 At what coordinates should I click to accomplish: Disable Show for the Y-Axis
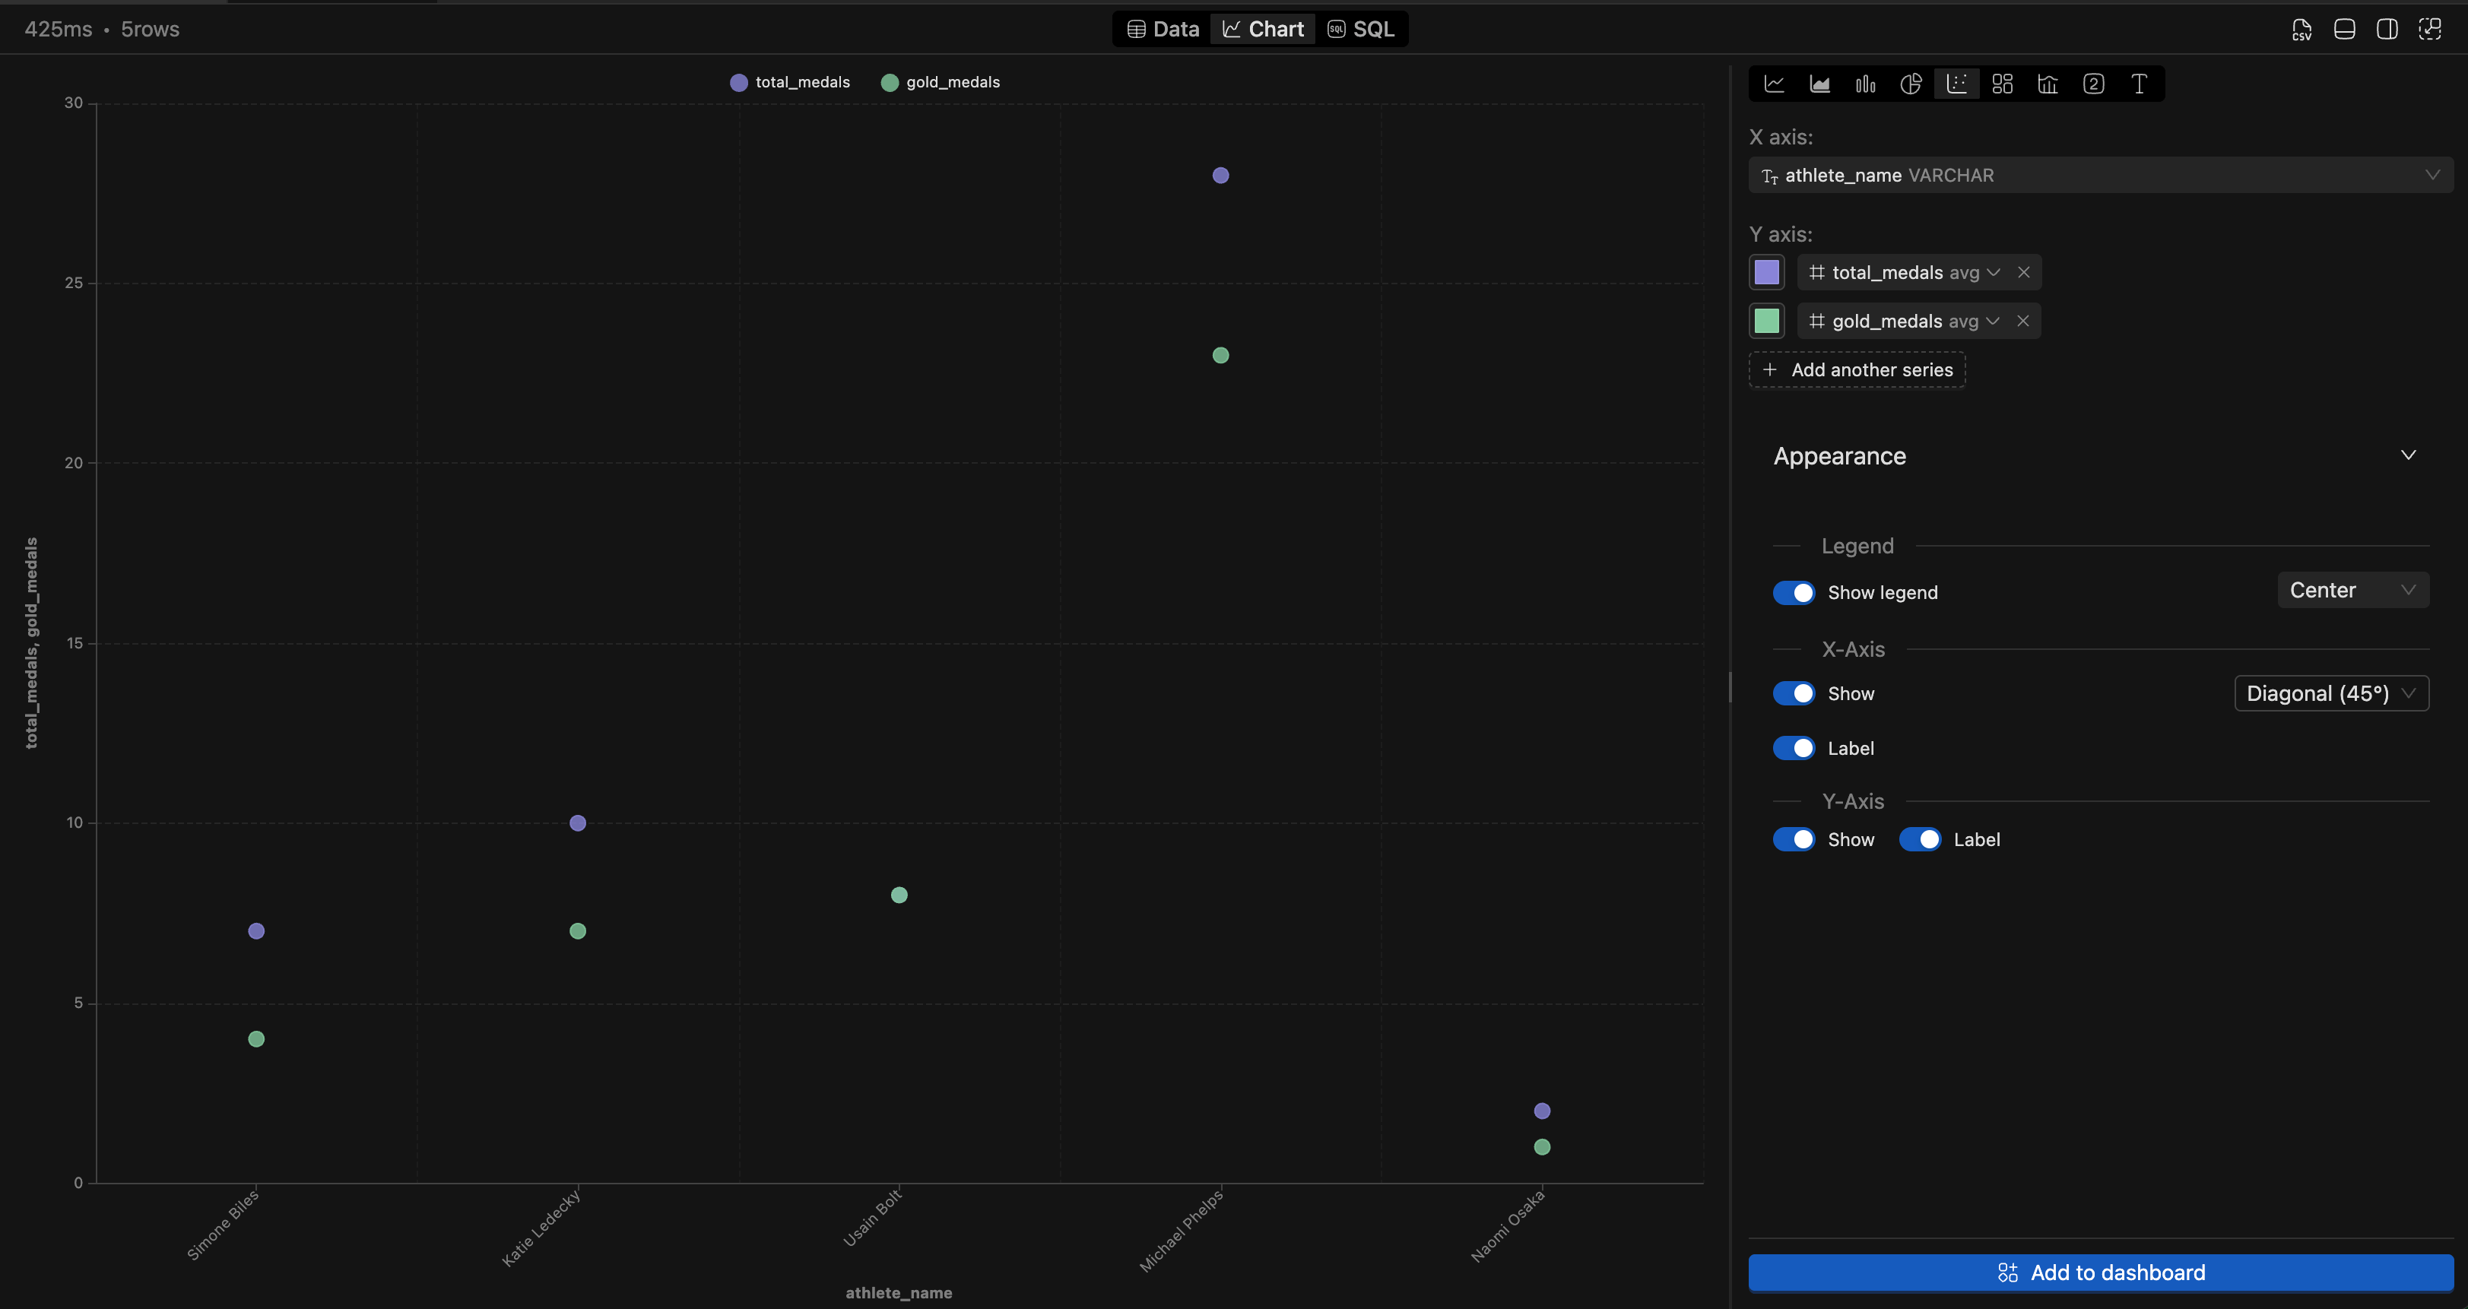[x=1794, y=838]
